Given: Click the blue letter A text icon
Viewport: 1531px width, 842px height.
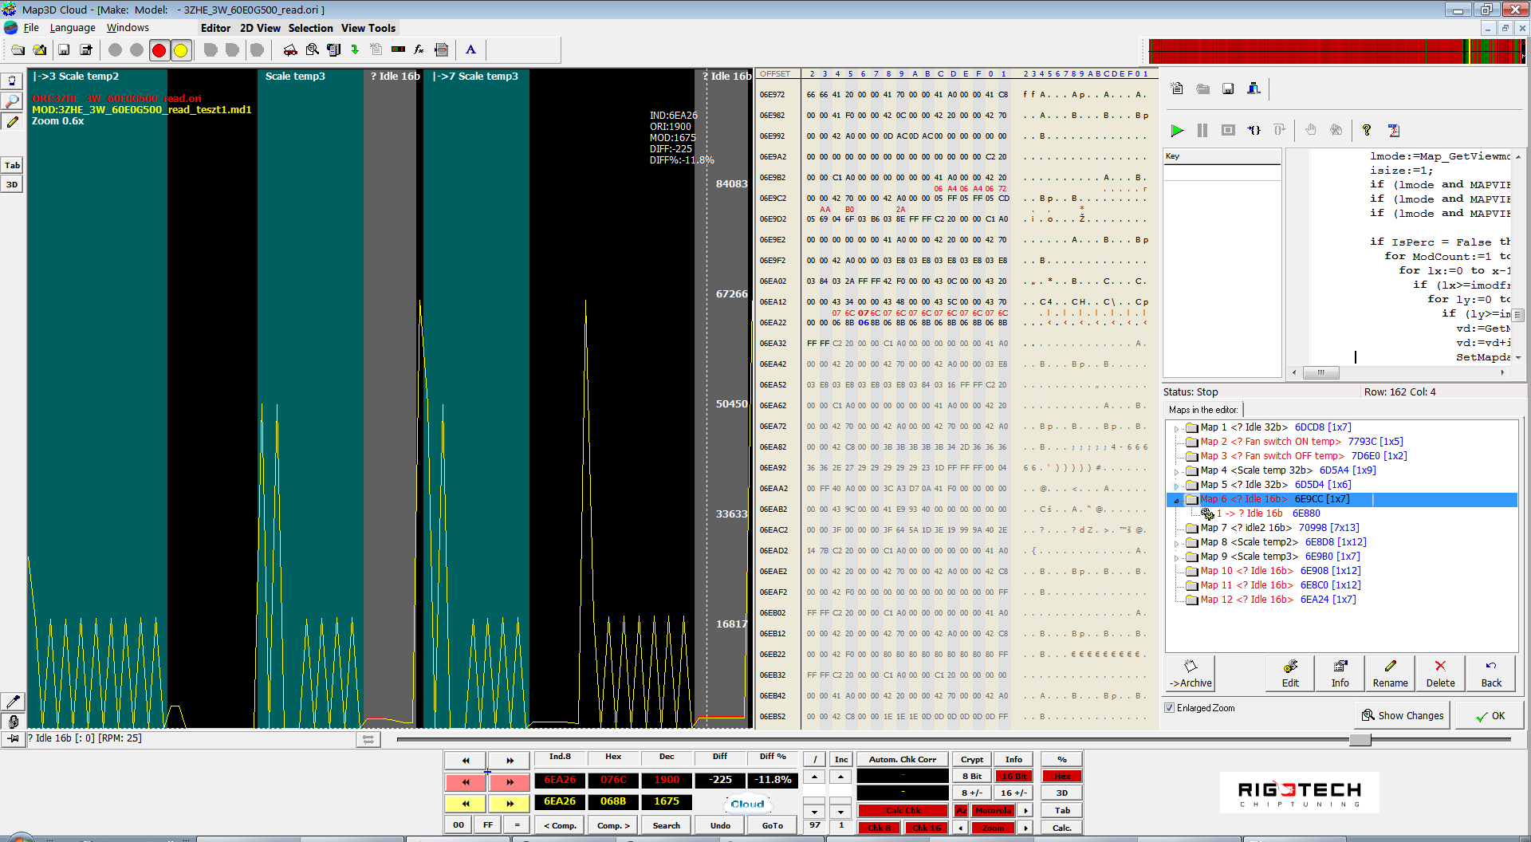Looking at the screenshot, I should click(x=470, y=50).
